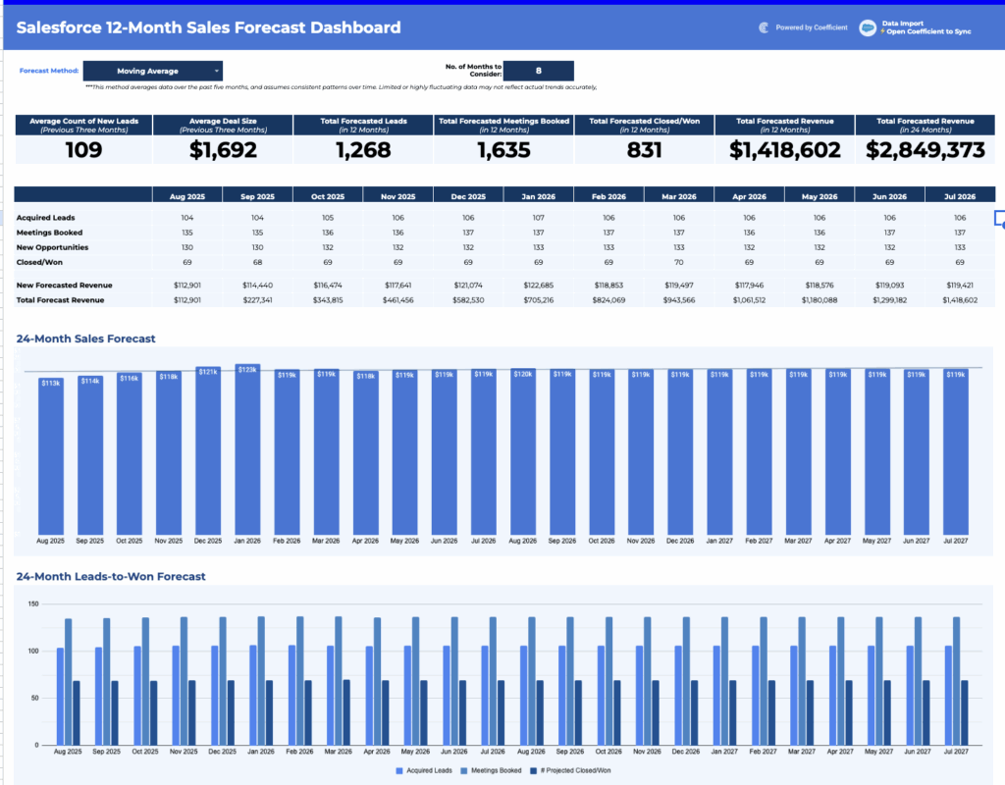This screenshot has width=1005, height=785.
Task: Click the Powered by Coefficient text
Action: (x=811, y=27)
